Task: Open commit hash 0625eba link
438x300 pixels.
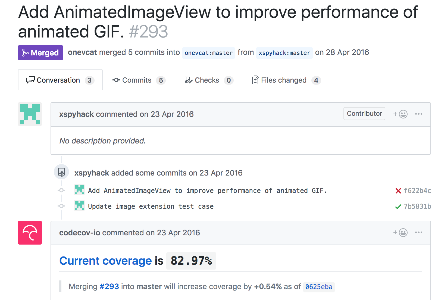Action: [x=319, y=287]
